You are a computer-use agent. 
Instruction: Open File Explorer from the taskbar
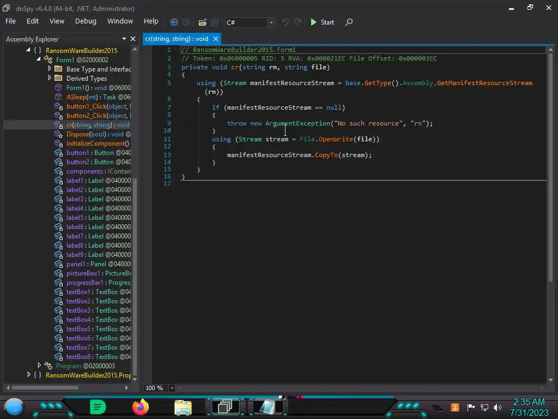click(183, 407)
